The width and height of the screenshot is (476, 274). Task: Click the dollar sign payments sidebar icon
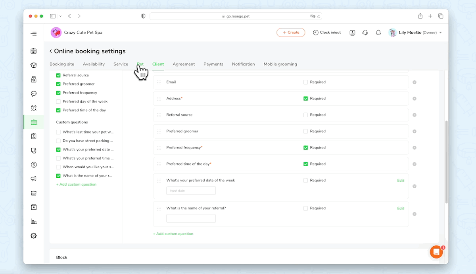pos(34,165)
